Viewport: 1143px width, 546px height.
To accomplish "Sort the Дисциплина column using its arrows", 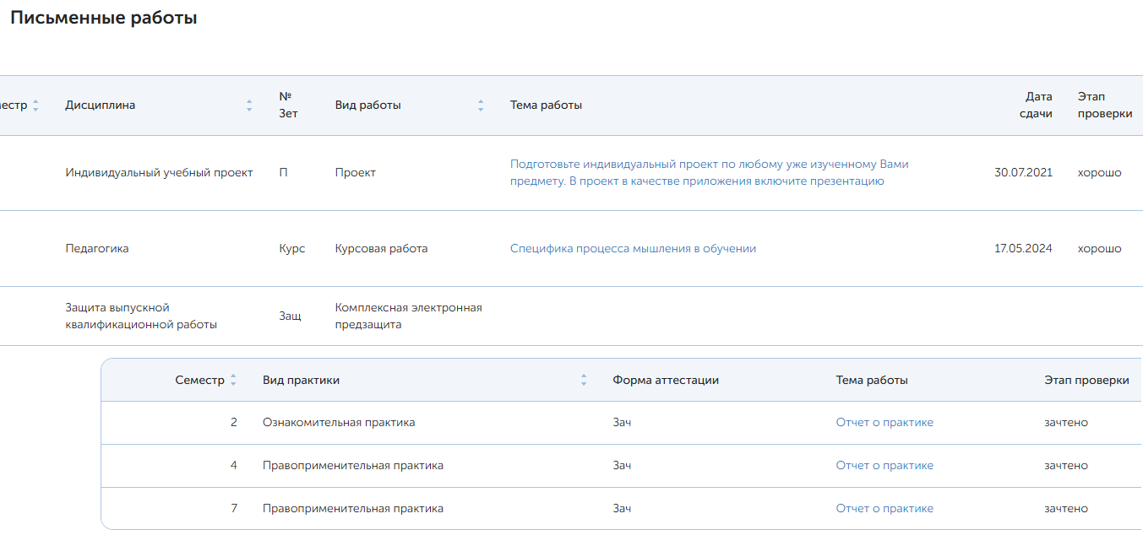I will pyautogui.click(x=249, y=105).
